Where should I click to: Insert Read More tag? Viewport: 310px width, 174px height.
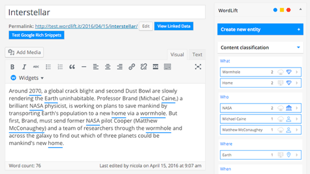click(156, 67)
